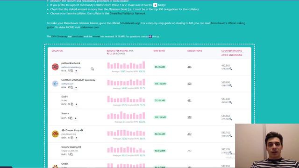Select the Zooper Corp collator name

[x=72, y=130]
